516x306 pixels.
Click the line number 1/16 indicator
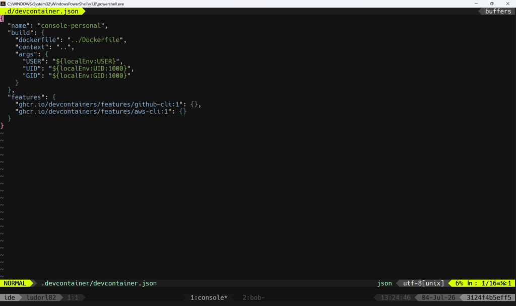(489, 283)
